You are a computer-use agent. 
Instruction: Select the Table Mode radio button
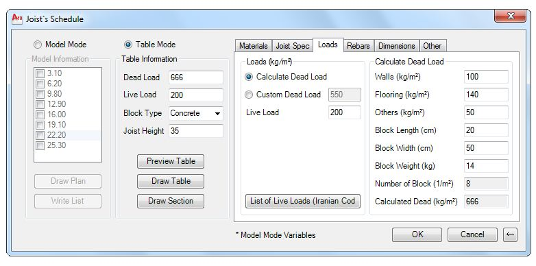click(128, 45)
